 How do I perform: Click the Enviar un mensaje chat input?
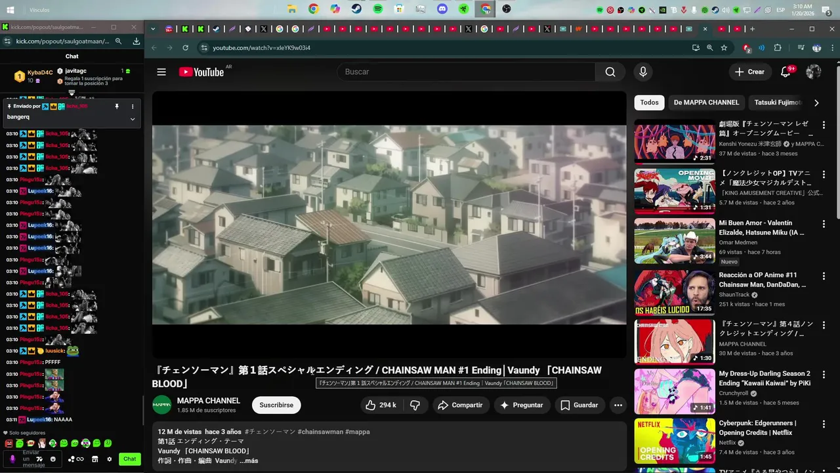pyautogui.click(x=31, y=459)
